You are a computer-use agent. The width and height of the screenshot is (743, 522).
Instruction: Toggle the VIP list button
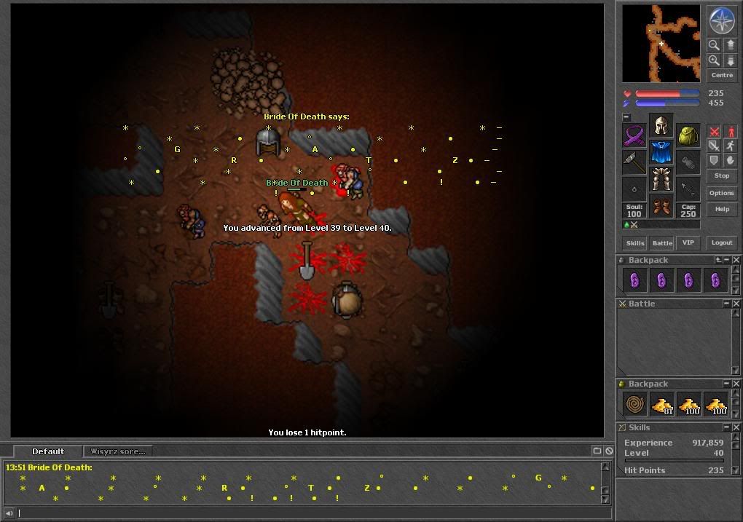pyautogui.click(x=688, y=243)
